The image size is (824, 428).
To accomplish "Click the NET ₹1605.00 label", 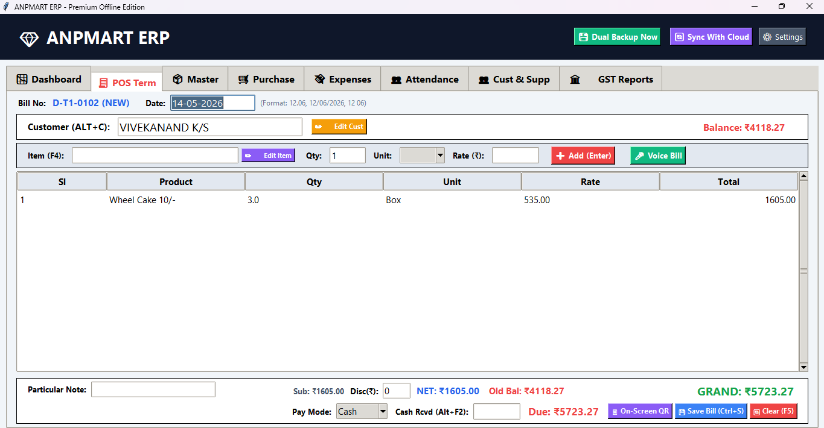I will [x=448, y=391].
